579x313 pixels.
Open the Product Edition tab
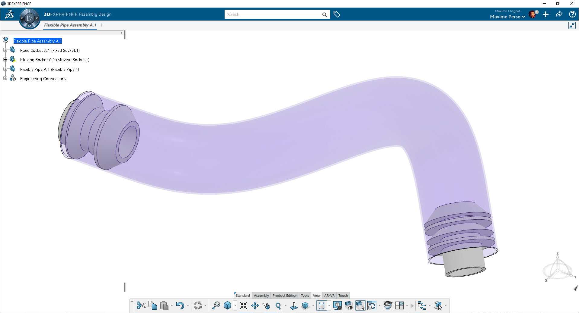coord(285,296)
